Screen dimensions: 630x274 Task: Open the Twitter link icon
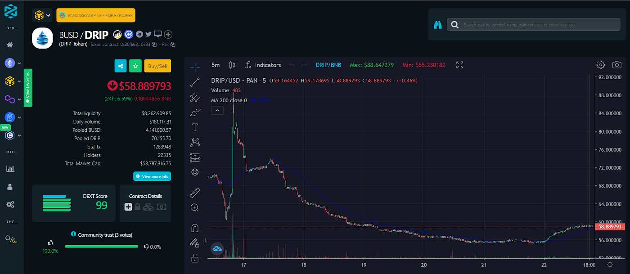(x=148, y=34)
